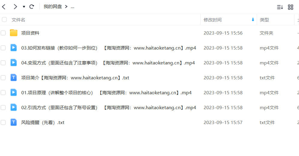Check the box for 项目资料 folder
Viewport: 299px width, 156px height.
click(x=3, y=33)
